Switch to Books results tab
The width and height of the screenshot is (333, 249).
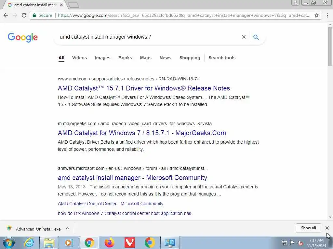point(125,58)
